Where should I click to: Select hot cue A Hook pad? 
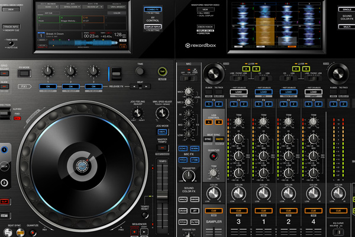click(x=49, y=20)
